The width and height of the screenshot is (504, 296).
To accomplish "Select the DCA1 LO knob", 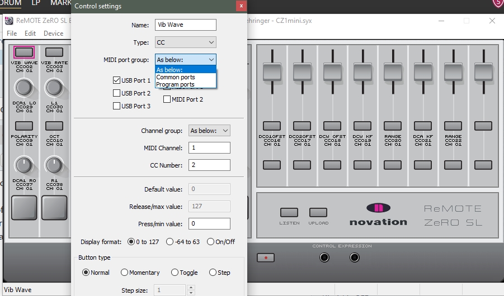I will (24, 88).
